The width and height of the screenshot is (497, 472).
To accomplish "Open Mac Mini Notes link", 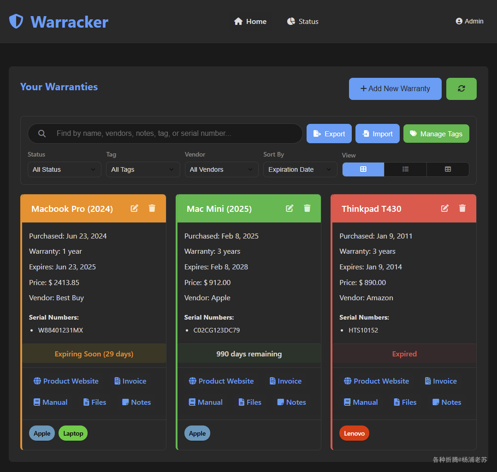I will (x=291, y=402).
